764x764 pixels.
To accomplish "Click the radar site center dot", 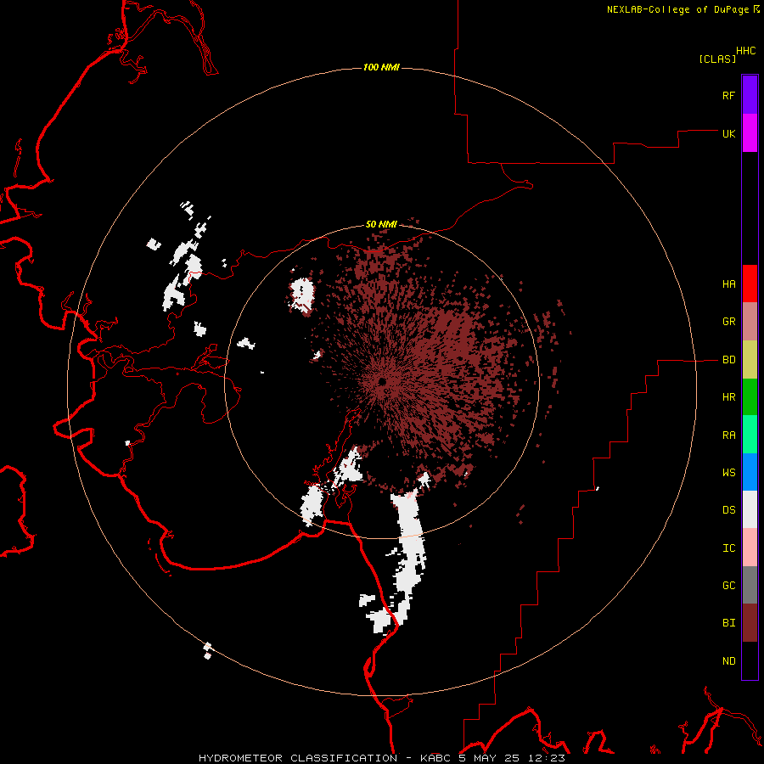I will pos(382,381).
